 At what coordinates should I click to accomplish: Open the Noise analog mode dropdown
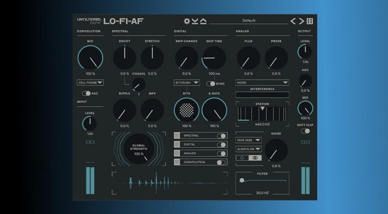click(x=262, y=83)
